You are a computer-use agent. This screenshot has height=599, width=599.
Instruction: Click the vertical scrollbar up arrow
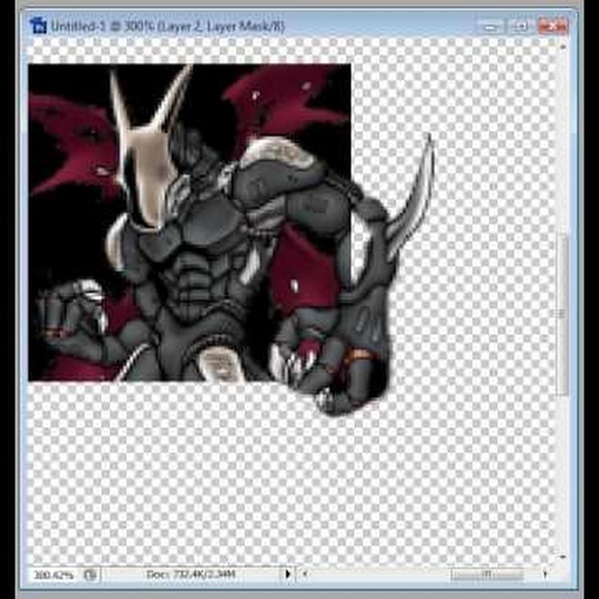click(562, 45)
